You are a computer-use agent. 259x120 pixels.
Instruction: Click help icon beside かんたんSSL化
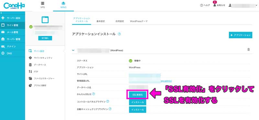(x=94, y=94)
